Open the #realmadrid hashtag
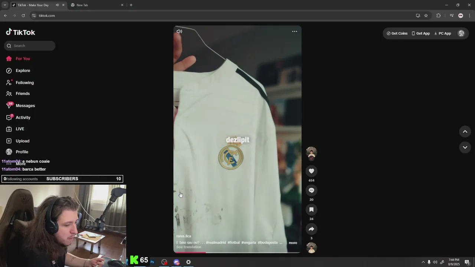 (x=216, y=243)
